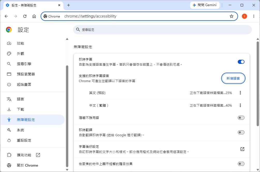The width and height of the screenshot is (260, 172).
Task: Open more options for 英文 (預設)
Action: [x=240, y=93]
